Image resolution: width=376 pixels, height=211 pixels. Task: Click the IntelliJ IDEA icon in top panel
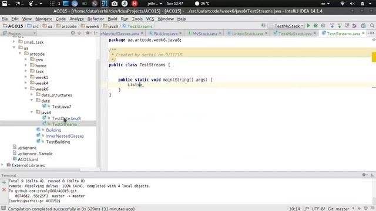[105, 4]
